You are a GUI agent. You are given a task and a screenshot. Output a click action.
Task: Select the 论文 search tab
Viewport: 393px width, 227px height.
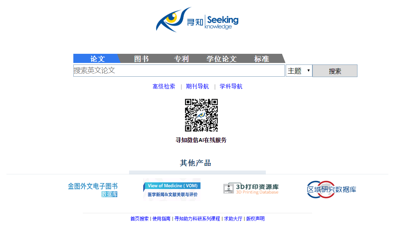pyautogui.click(x=97, y=59)
